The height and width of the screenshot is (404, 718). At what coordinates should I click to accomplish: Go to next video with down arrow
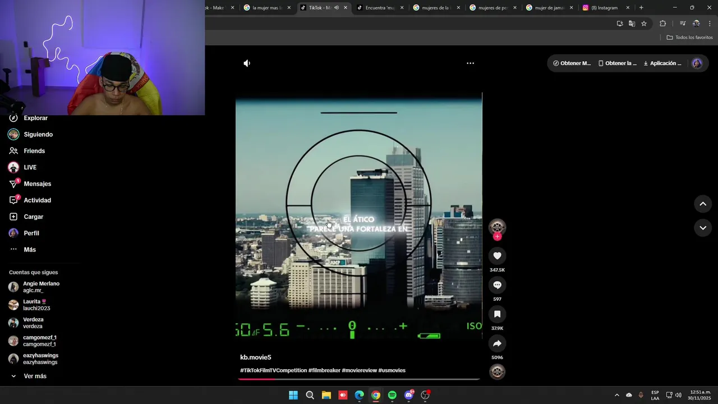pyautogui.click(x=703, y=228)
